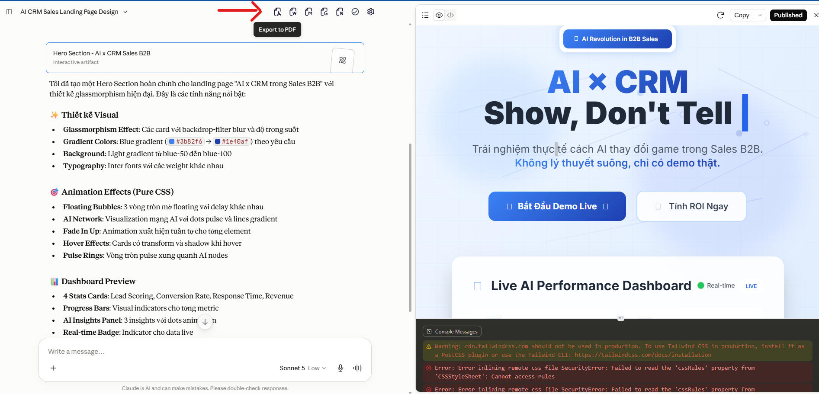Click the plus icon to add attachments
This screenshot has height=394, width=819.
53,368
